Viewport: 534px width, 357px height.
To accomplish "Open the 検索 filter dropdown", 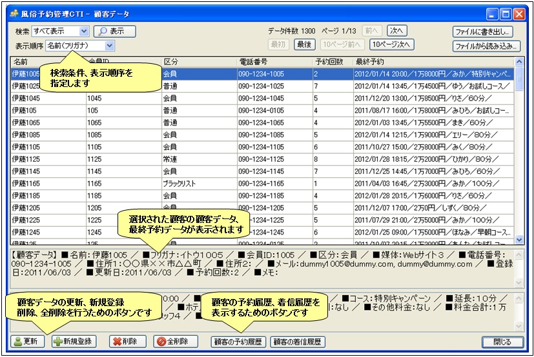I will 84,31.
